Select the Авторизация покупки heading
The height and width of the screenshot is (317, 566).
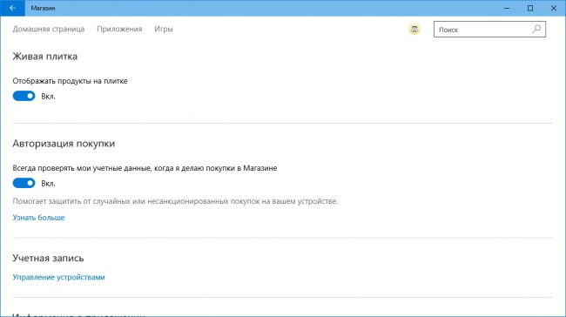[x=64, y=144]
